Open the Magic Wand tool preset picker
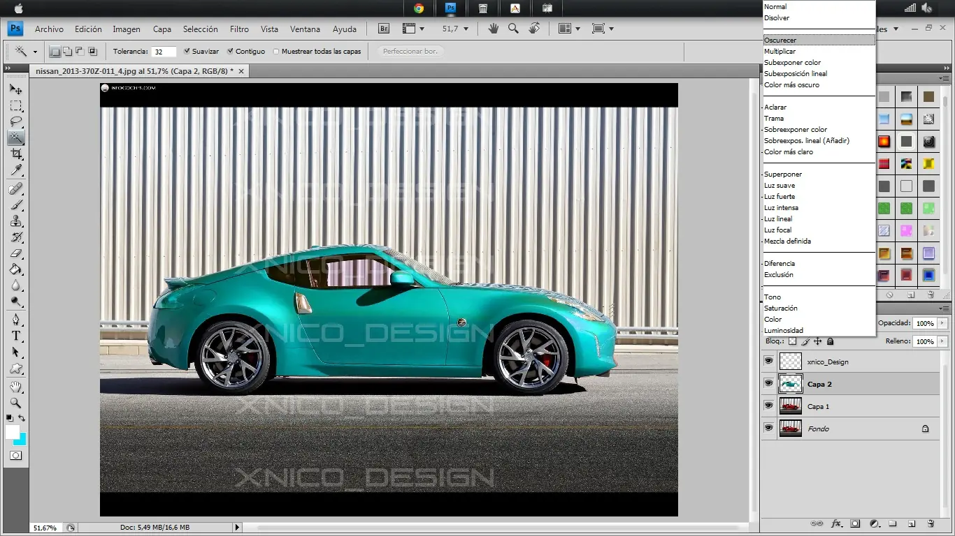This screenshot has height=536, width=955. pyautogui.click(x=36, y=51)
